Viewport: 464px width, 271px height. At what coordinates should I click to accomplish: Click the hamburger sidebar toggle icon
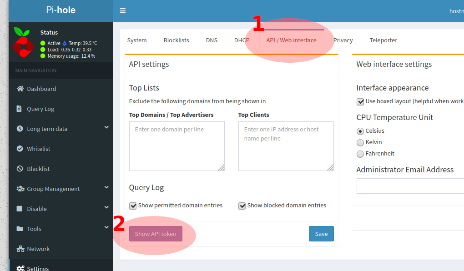123,11
